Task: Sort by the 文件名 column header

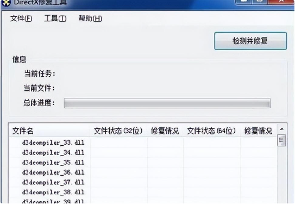Action: (x=49, y=131)
